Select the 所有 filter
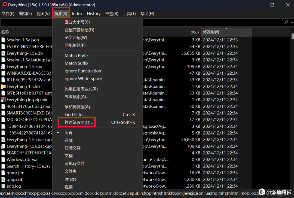294x198 pixels. (x=97, y=133)
